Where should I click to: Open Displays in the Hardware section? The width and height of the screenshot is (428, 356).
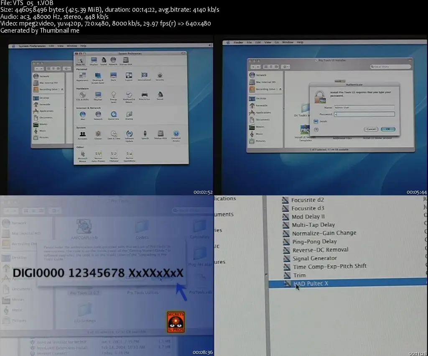point(98,96)
